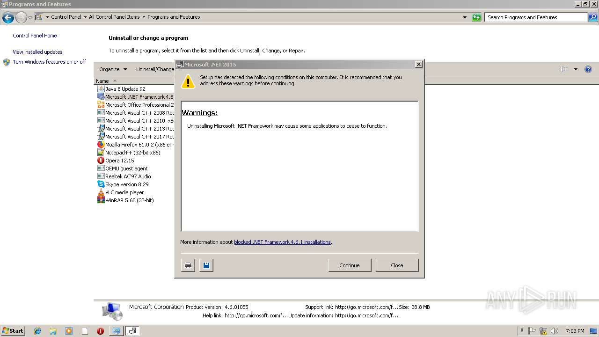Open the view options dropdown arrow
The height and width of the screenshot is (337, 599).
click(x=576, y=69)
